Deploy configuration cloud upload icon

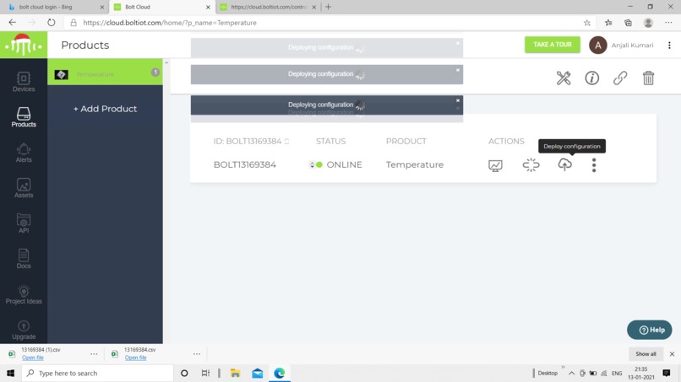coord(564,164)
